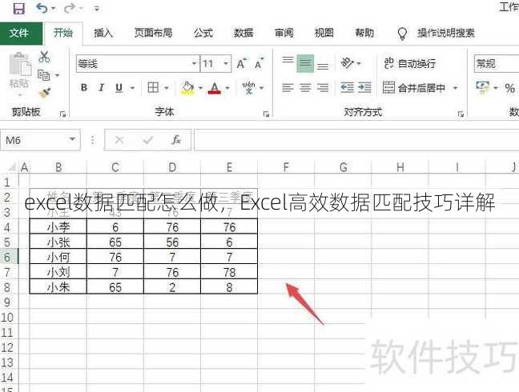
Task: Click the Format Painter brush icon
Action: (44, 94)
